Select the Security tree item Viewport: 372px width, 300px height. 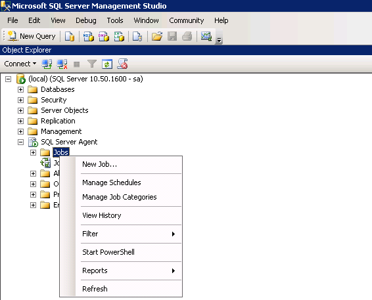pyautogui.click(x=54, y=100)
